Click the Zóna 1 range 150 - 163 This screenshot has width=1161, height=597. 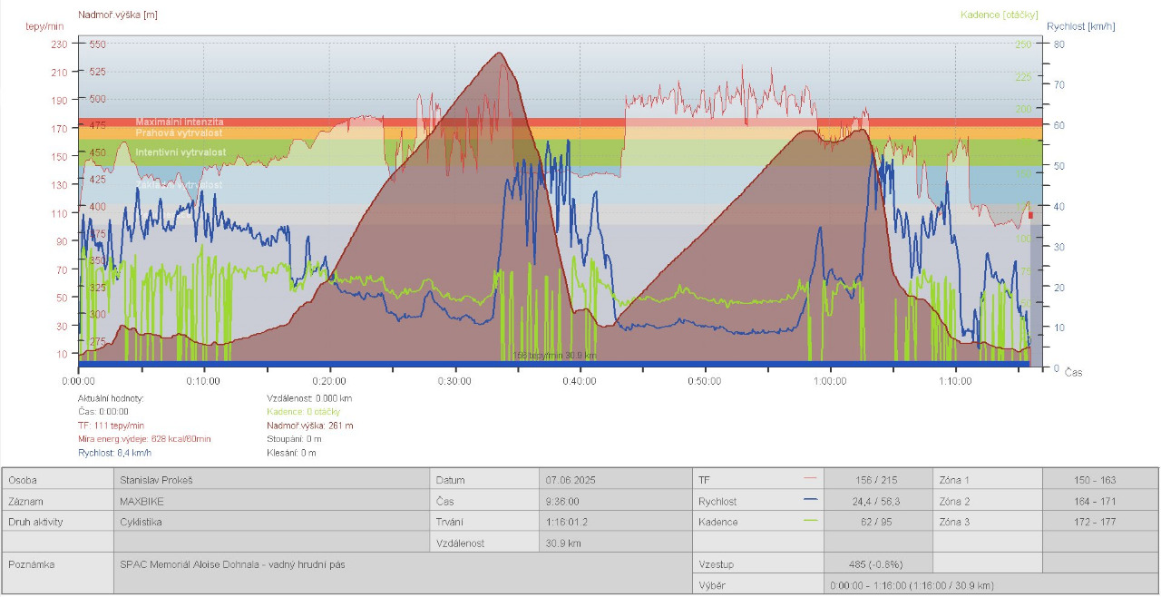tap(1099, 479)
